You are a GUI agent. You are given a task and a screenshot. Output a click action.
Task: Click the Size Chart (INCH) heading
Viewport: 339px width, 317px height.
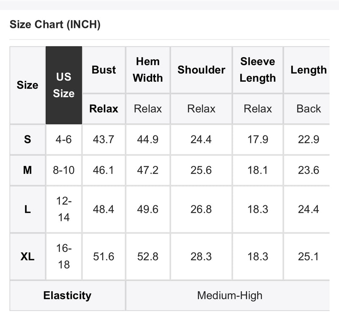[55, 24]
